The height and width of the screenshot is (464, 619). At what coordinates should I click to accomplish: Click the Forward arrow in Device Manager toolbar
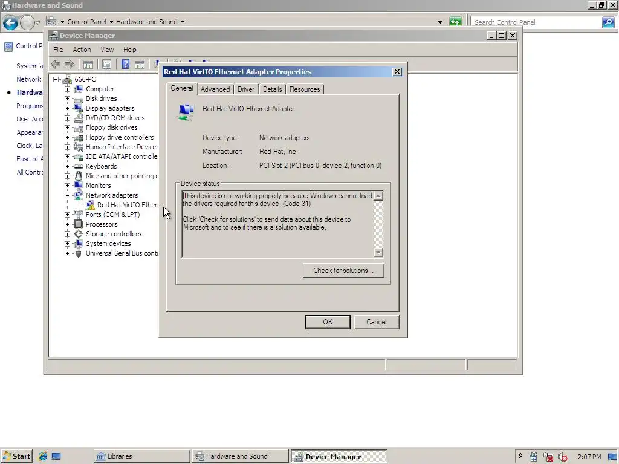(69, 64)
